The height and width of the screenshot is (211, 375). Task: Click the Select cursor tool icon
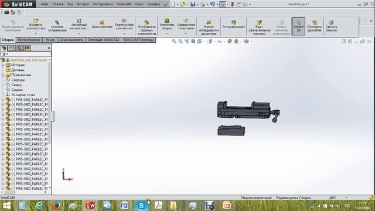[x=223, y=4]
